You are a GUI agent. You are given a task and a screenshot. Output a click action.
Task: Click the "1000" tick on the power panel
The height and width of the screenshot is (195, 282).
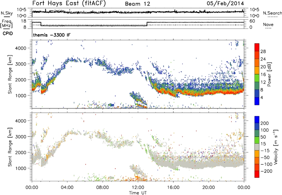[20, 95]
